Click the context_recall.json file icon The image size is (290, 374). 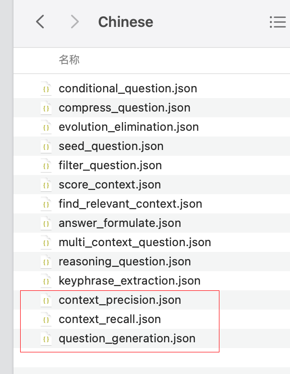[x=46, y=319]
